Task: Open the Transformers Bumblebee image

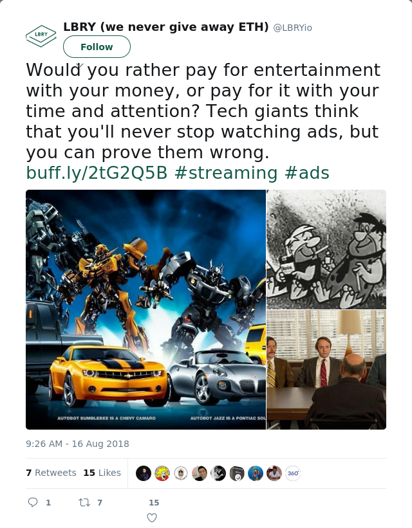Action: 146,309
